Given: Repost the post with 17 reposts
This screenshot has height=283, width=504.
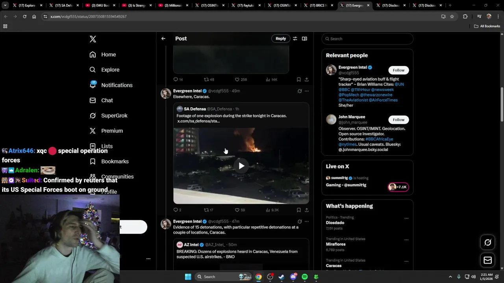Looking at the screenshot, I should (x=206, y=210).
